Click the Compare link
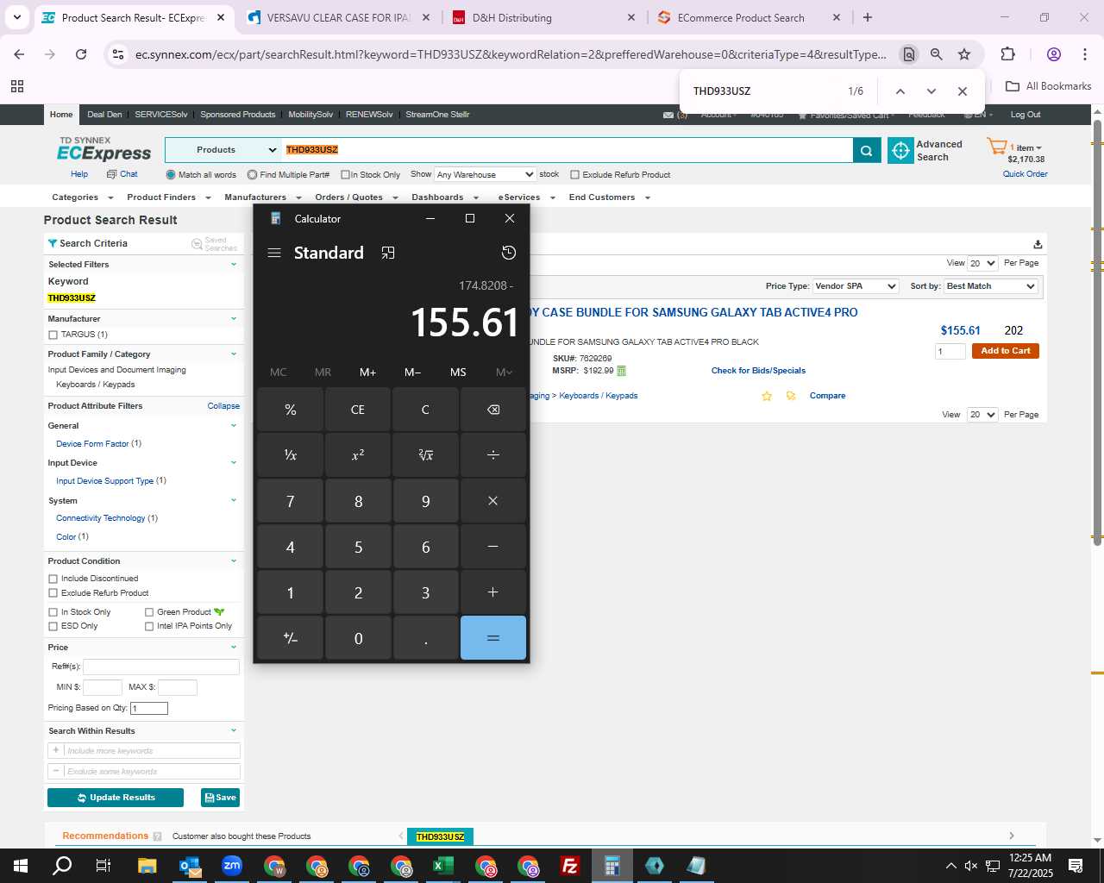The height and width of the screenshot is (883, 1104). coord(827,396)
